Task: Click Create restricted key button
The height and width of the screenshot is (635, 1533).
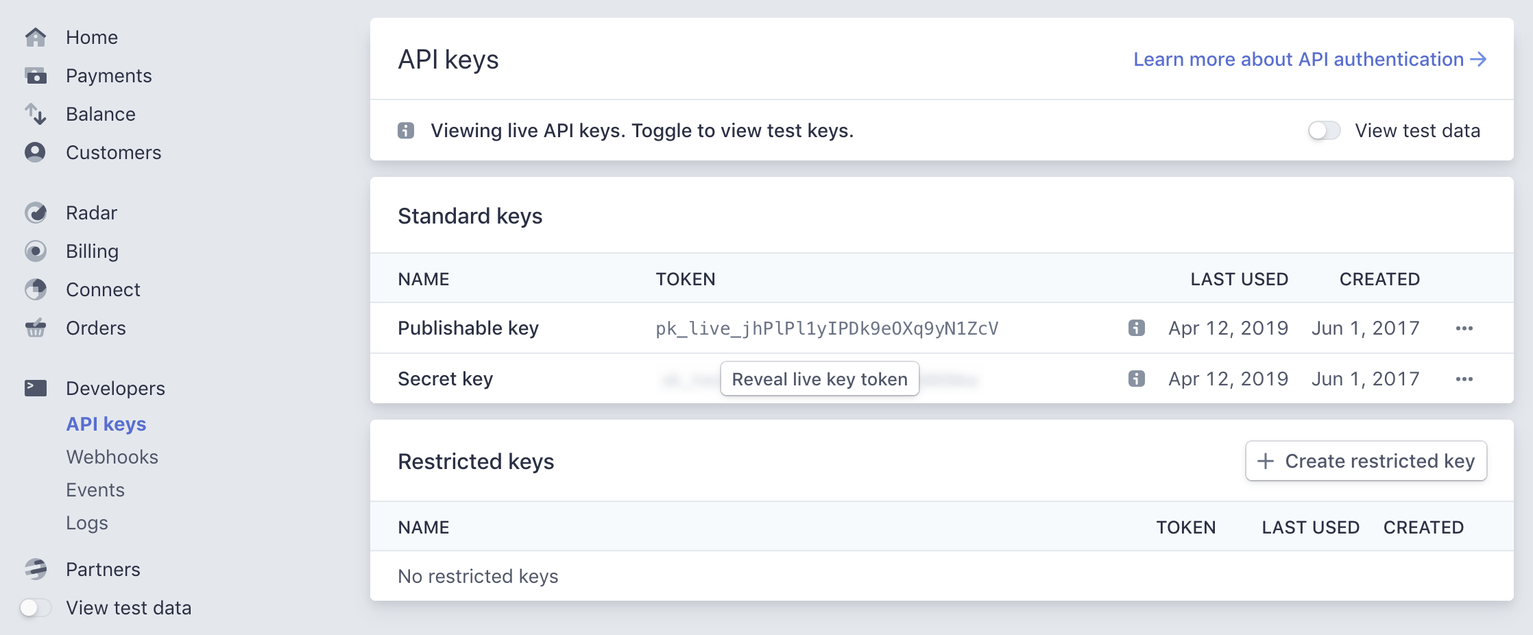Action: click(1366, 461)
